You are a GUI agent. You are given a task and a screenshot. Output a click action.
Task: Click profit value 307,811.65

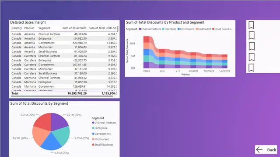80,65
